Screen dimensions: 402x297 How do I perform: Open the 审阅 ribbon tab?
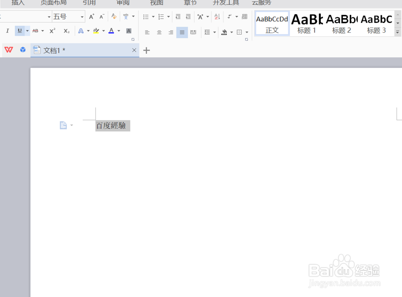pyautogui.click(x=123, y=2)
